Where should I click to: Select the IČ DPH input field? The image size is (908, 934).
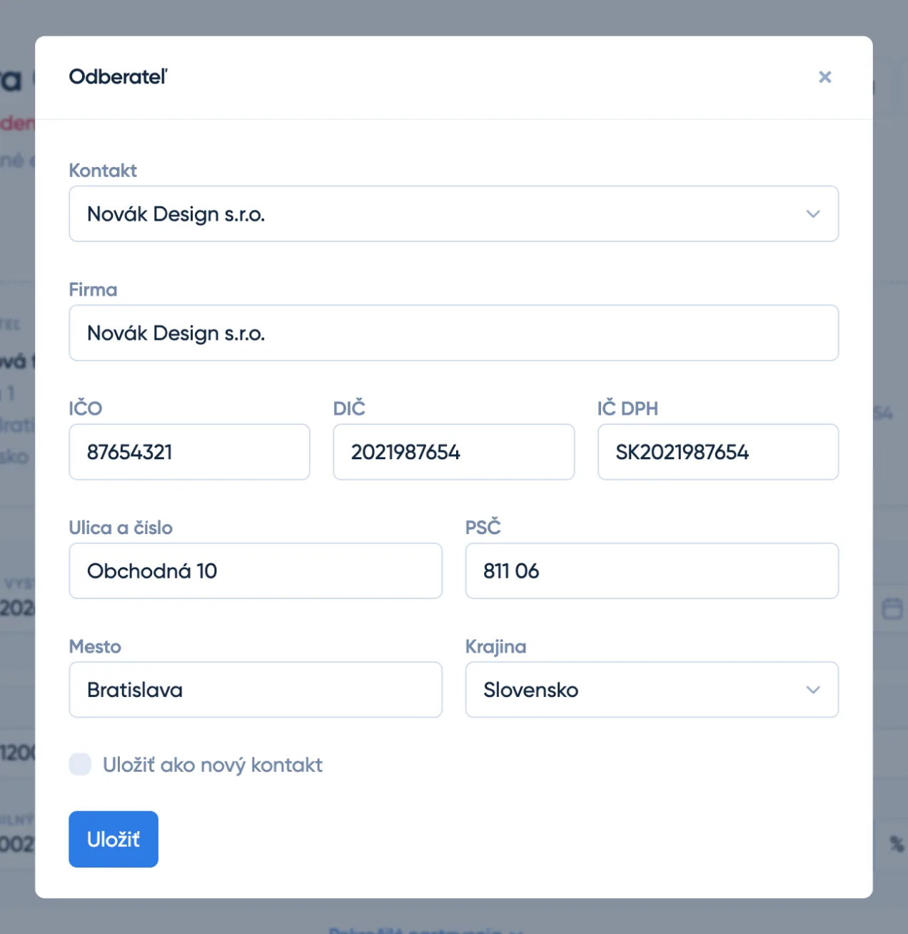[718, 452]
